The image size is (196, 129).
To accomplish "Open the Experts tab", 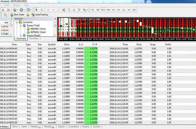I will click(86, 127).
